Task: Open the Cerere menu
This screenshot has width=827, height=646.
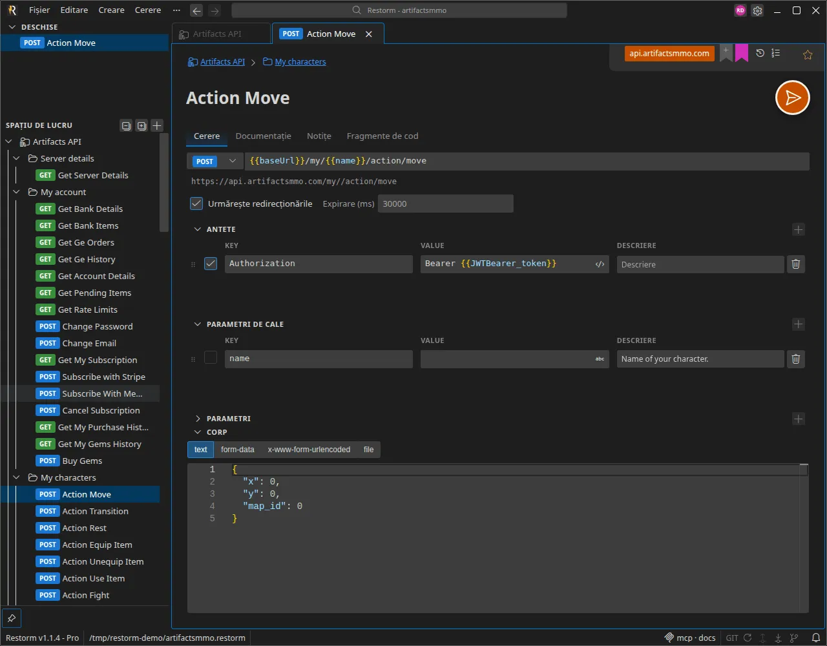Action: [148, 10]
